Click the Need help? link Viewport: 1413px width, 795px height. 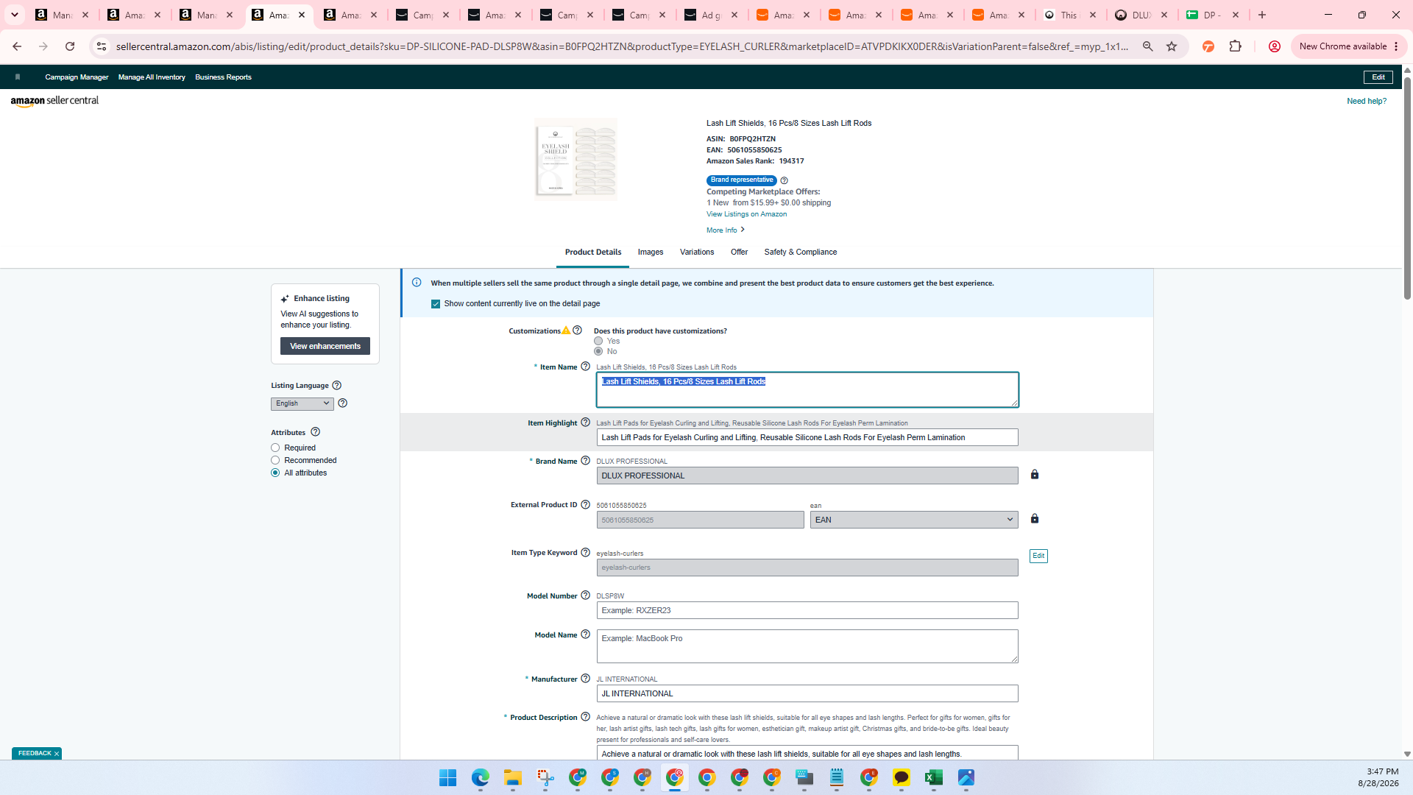click(1366, 102)
